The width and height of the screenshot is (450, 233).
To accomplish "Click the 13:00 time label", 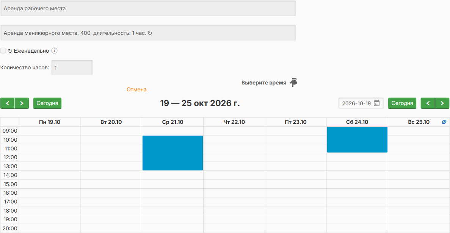I will tap(10, 166).
